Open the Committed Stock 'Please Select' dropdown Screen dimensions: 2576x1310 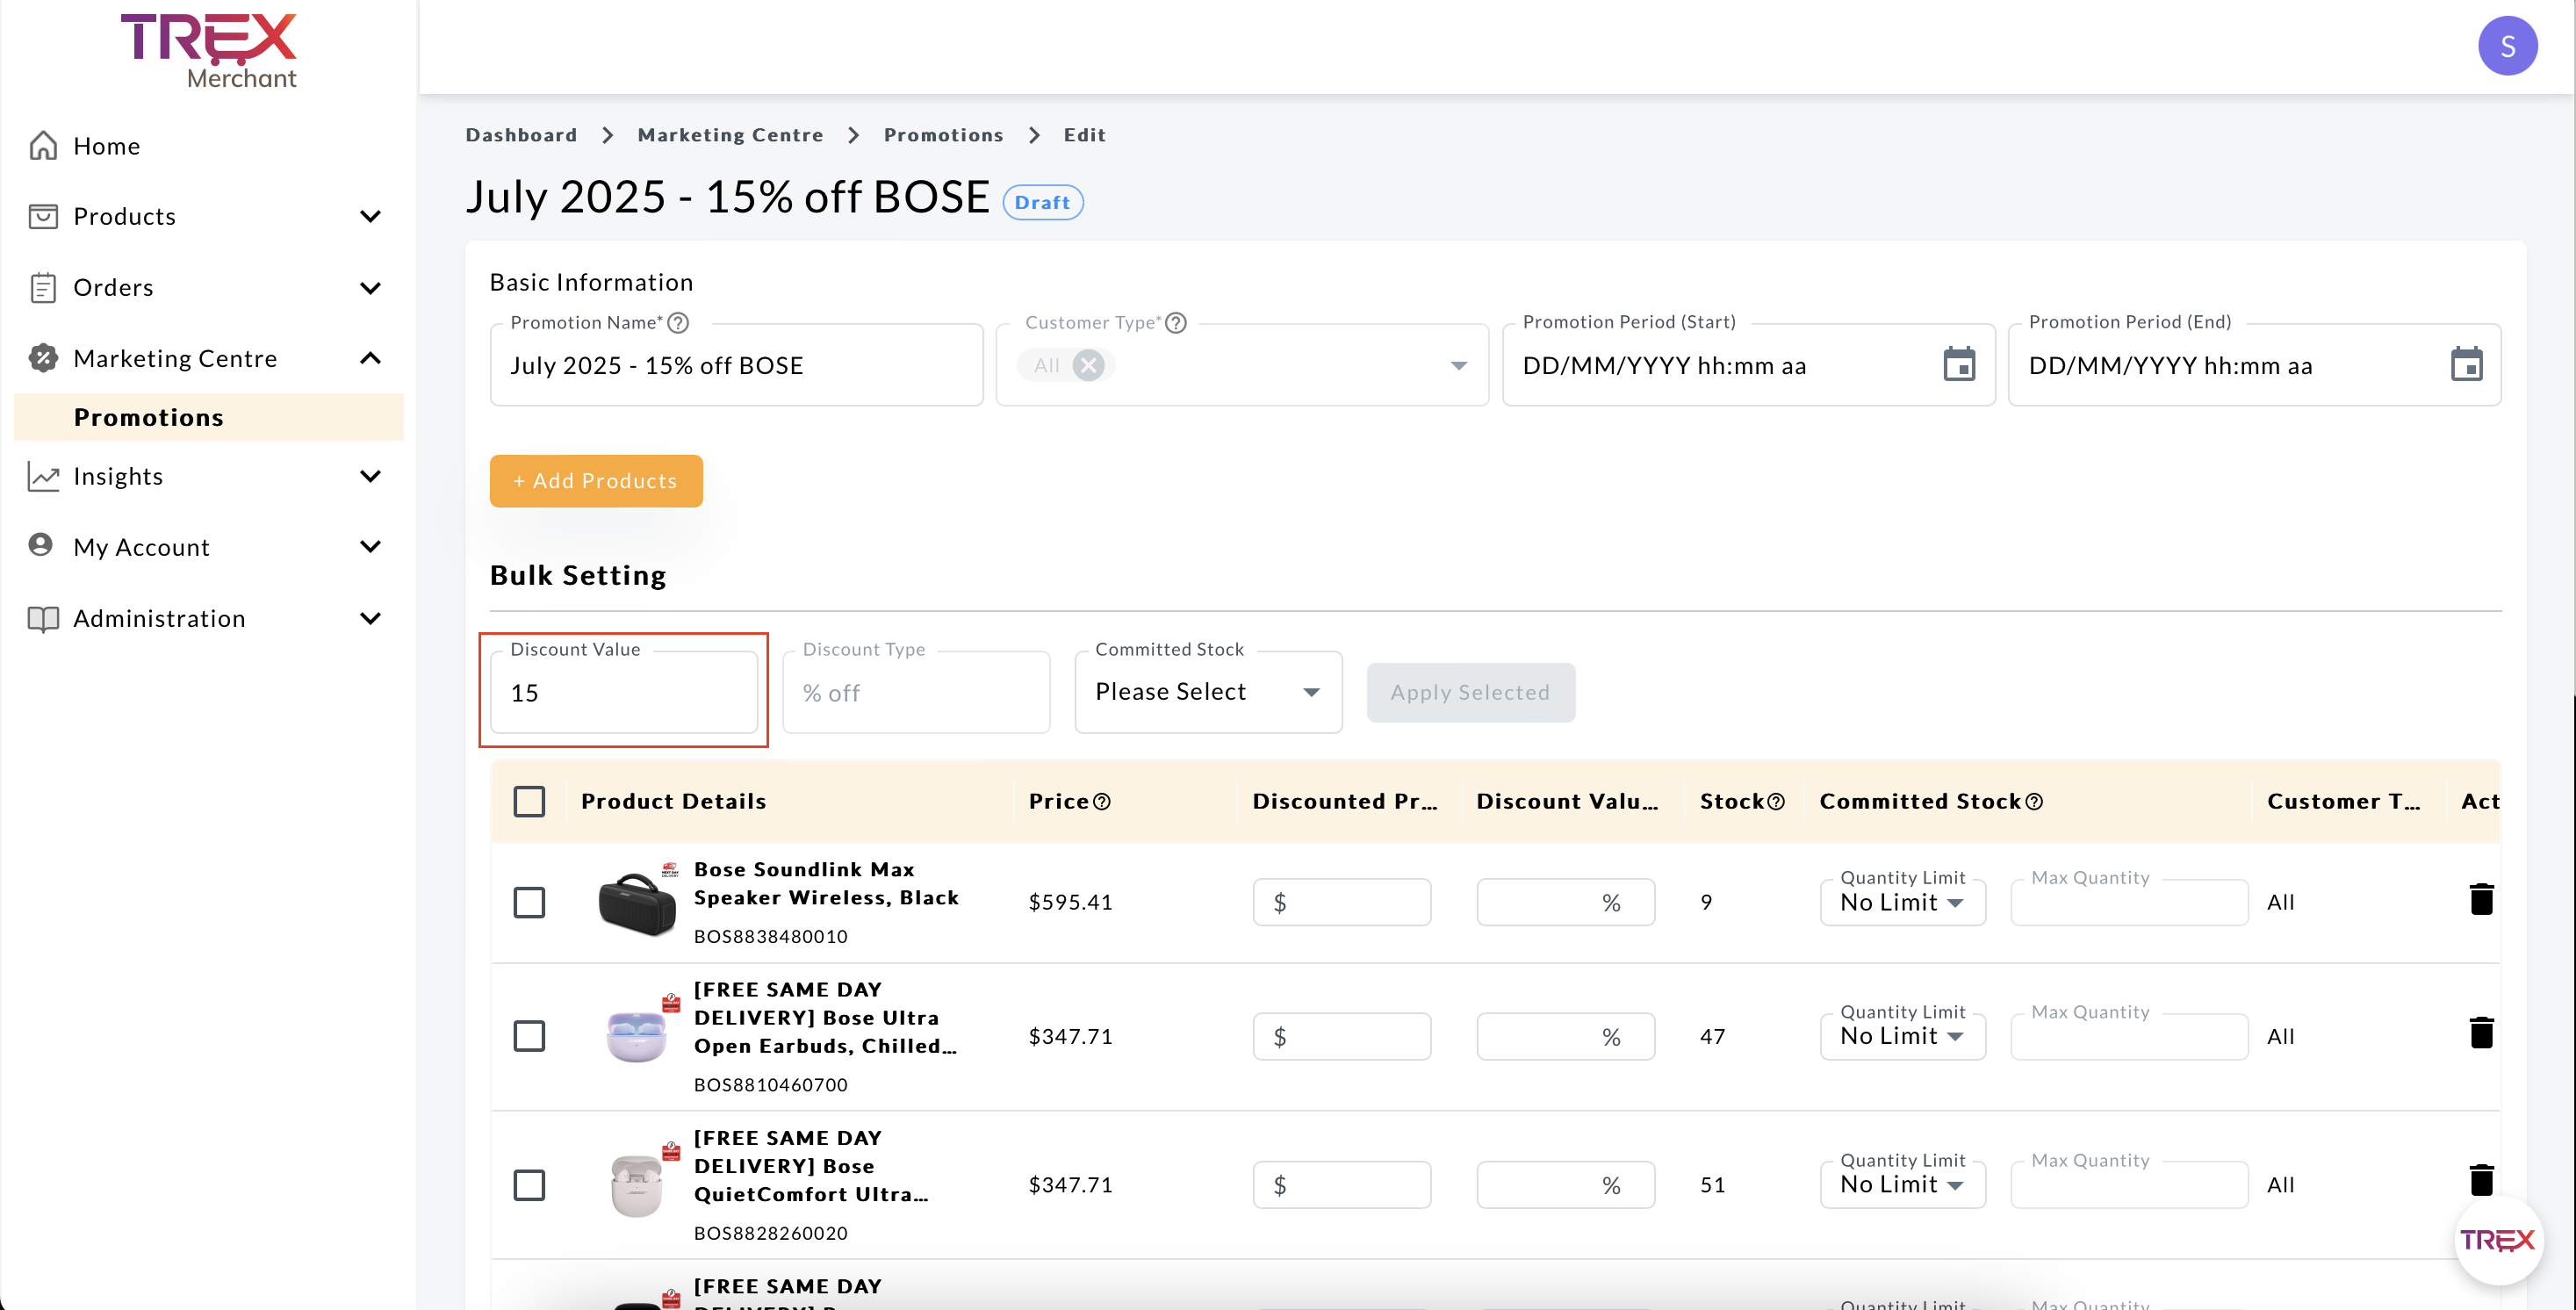coord(1207,692)
